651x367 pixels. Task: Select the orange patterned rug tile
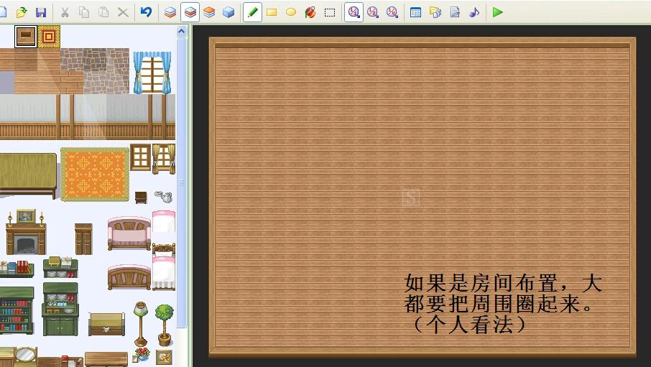pos(95,175)
